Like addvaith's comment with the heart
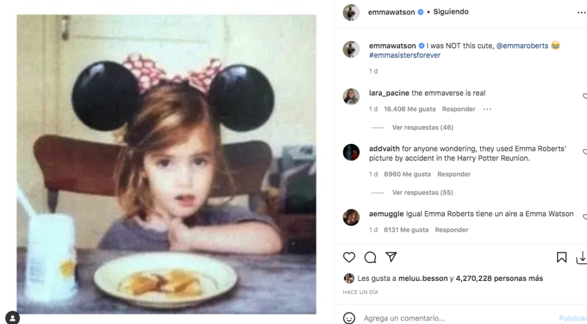Image resolution: width=587 pixels, height=324 pixels. pyautogui.click(x=584, y=152)
